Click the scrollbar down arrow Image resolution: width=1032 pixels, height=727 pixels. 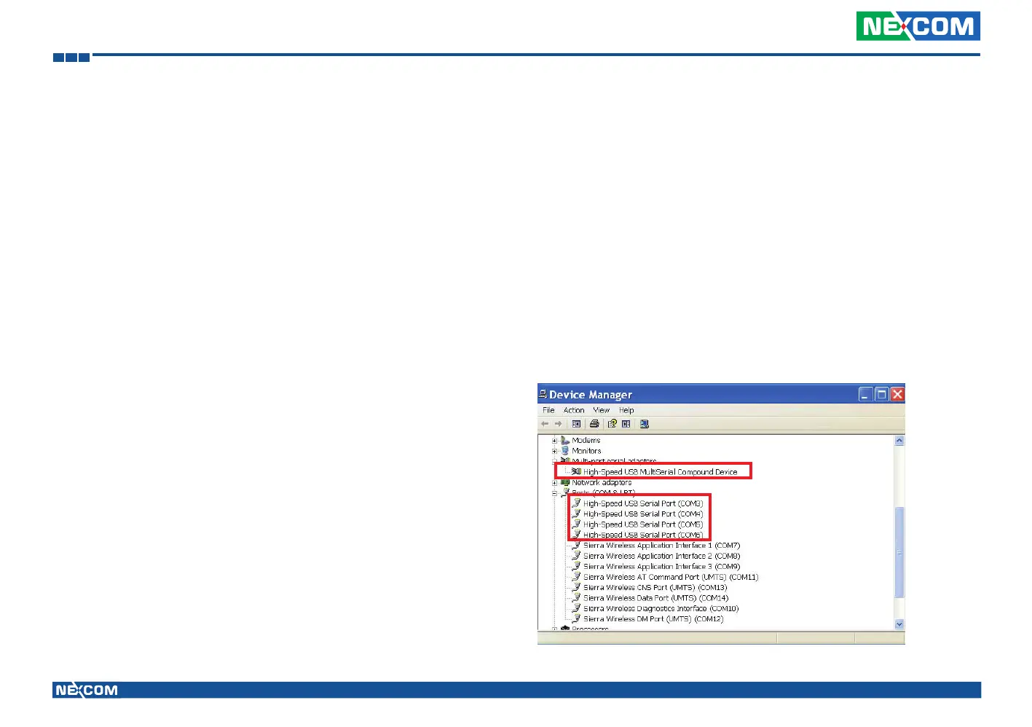point(899,624)
